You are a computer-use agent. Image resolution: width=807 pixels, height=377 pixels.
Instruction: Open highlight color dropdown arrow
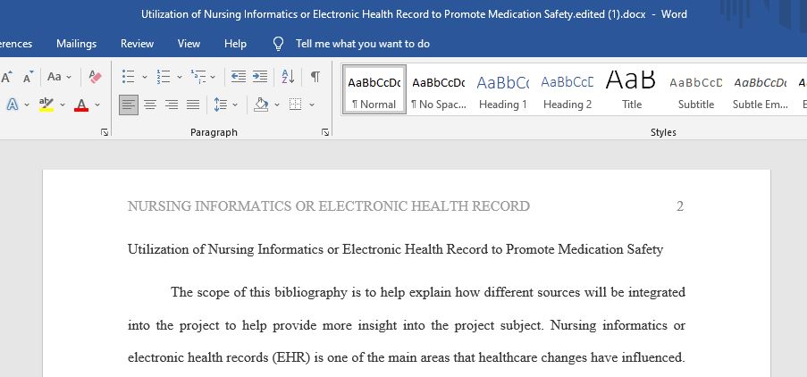(x=63, y=105)
